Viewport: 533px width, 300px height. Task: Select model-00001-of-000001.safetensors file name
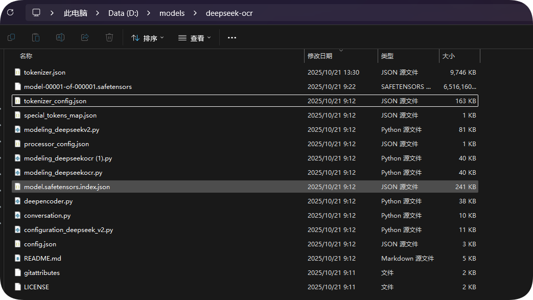coord(78,87)
